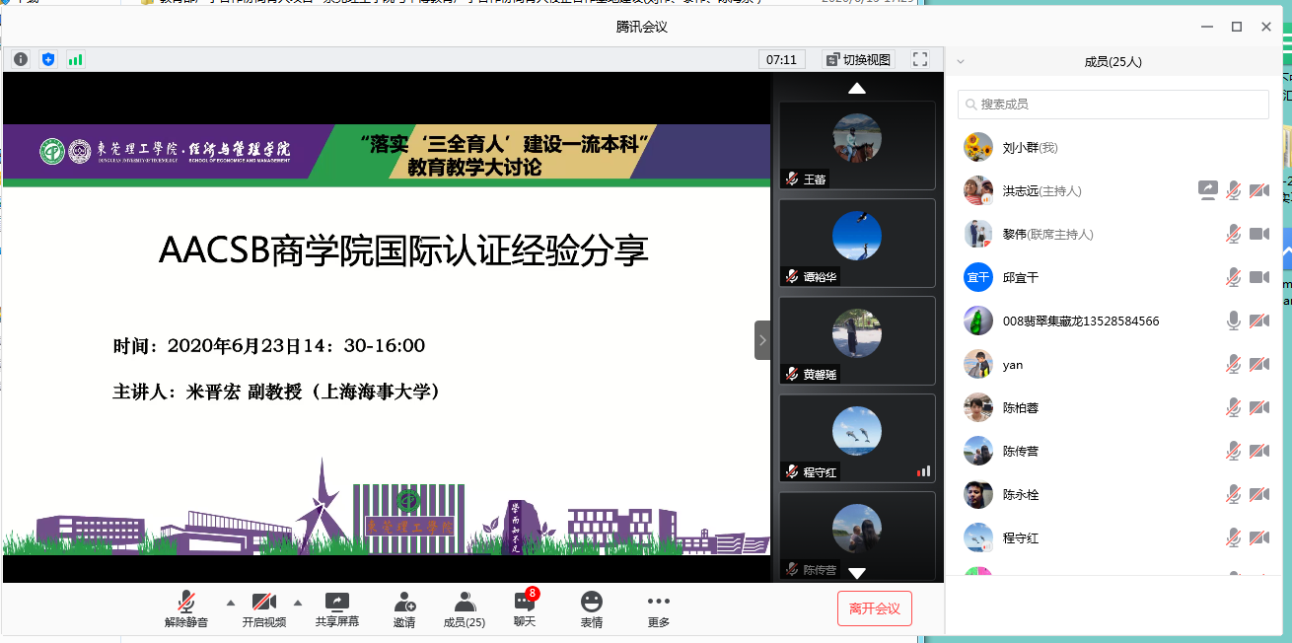Click down arrow below video thumbnails
Image resolution: width=1292 pixels, height=643 pixels.
857,573
